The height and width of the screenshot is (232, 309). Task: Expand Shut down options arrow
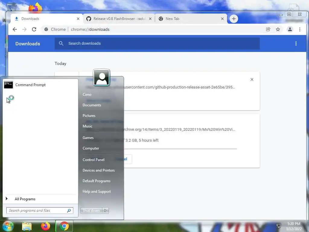point(105,211)
